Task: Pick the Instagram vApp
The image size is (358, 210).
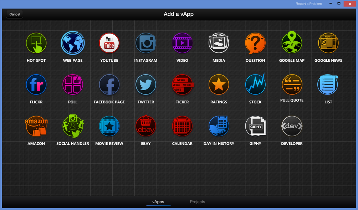Action: 145,43
